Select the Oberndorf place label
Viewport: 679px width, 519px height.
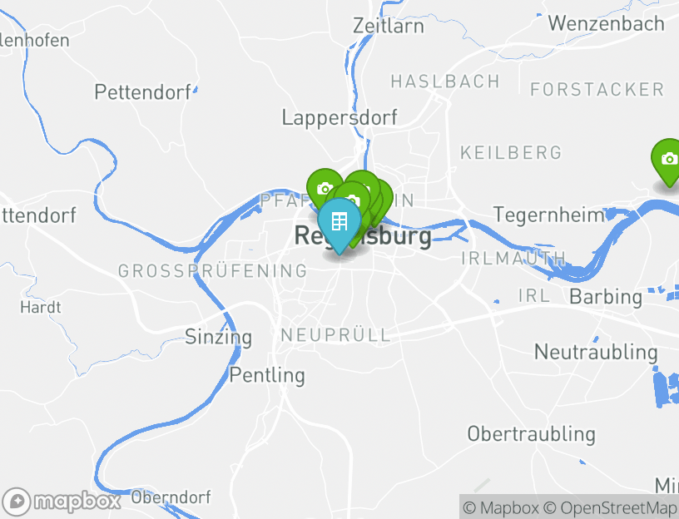[171, 497]
